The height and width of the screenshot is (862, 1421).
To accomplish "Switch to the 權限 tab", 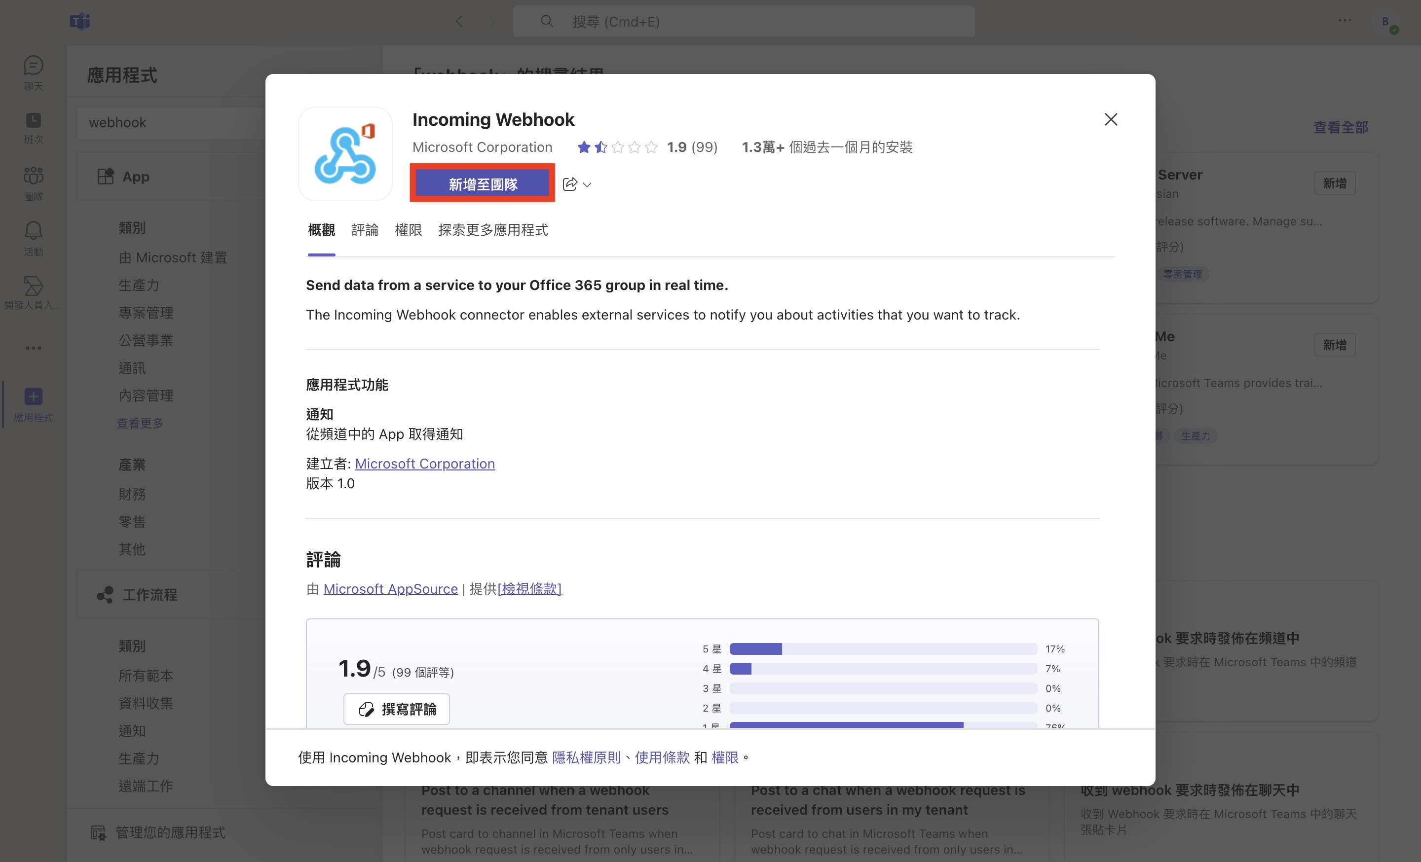I will pos(409,230).
